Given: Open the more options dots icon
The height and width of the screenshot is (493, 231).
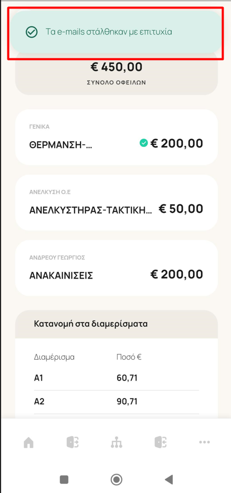Looking at the screenshot, I should (205, 443).
